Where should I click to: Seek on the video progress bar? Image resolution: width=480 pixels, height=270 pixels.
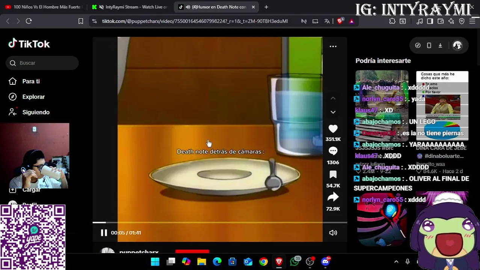tap(220, 222)
